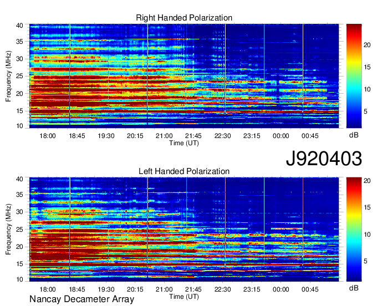This screenshot has height=306, width=377.
Task: Click the 20 dB label on the bottom colorbar
Action: pos(367,181)
